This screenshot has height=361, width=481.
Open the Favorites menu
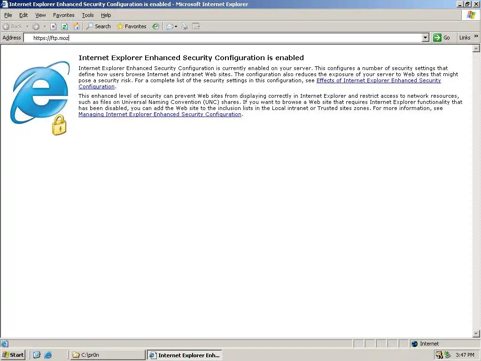63,15
